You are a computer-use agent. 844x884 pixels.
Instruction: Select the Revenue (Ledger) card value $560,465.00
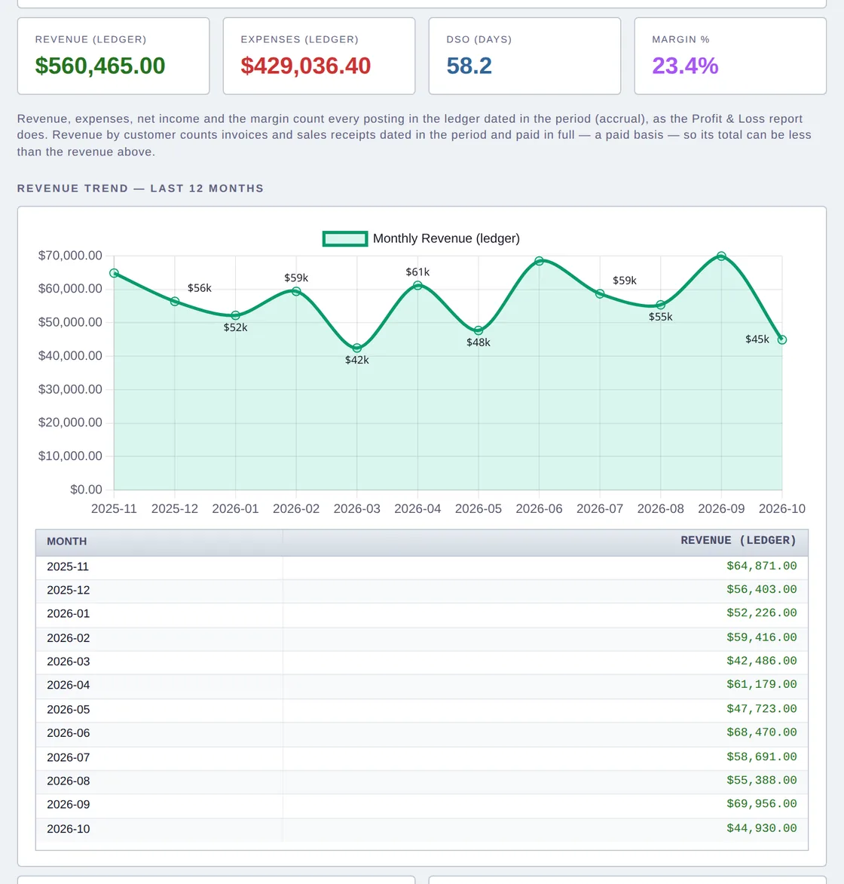coord(100,66)
